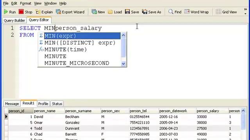Screen dimensions: 250x140
Task: Open the Help menu
Action: click(x=63, y=3)
